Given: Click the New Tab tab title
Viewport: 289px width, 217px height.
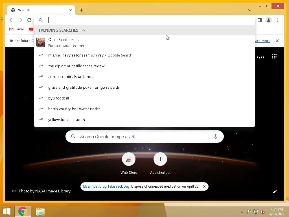Looking at the screenshot, I should tap(24, 10).
